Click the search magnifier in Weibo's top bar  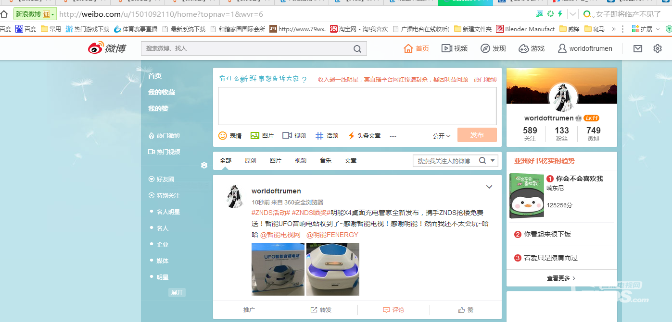(x=357, y=48)
